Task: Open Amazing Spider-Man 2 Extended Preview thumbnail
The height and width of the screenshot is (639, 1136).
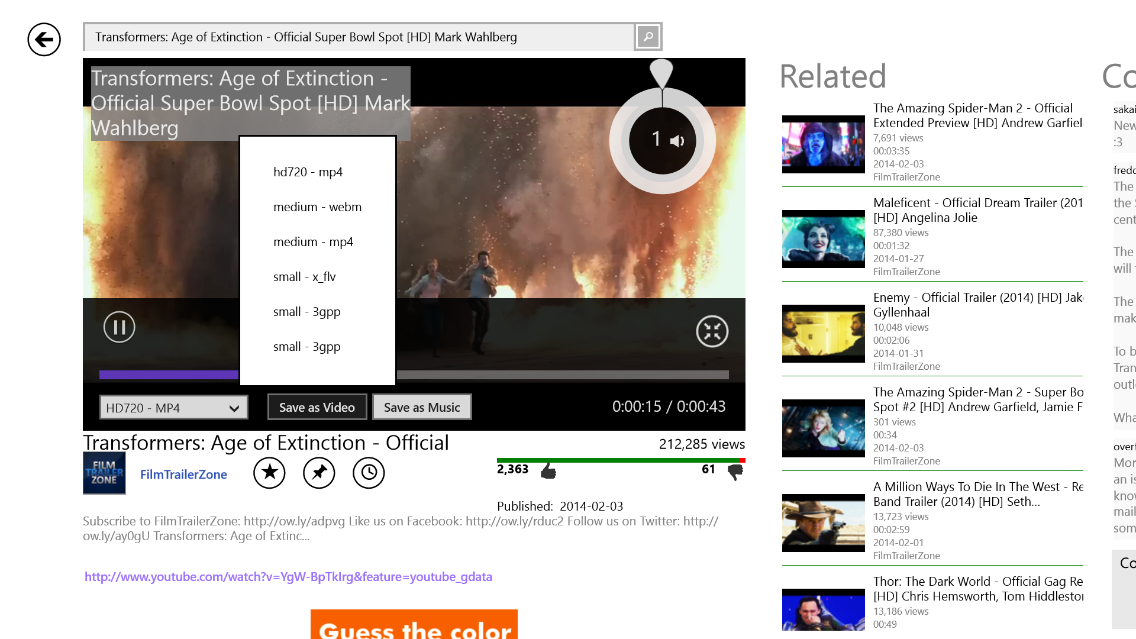Action: pyautogui.click(x=824, y=144)
